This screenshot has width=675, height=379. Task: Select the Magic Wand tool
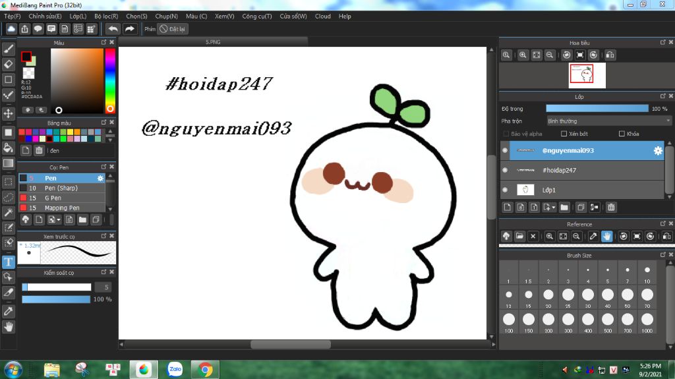point(8,212)
